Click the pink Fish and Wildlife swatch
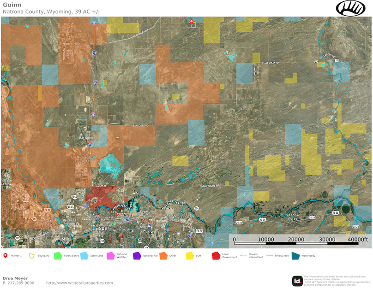This screenshot has height=288, width=373. 110,255
